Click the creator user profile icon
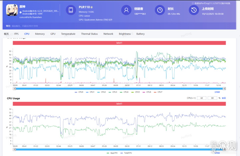The height and width of the screenshot is (156, 240). click(126, 10)
